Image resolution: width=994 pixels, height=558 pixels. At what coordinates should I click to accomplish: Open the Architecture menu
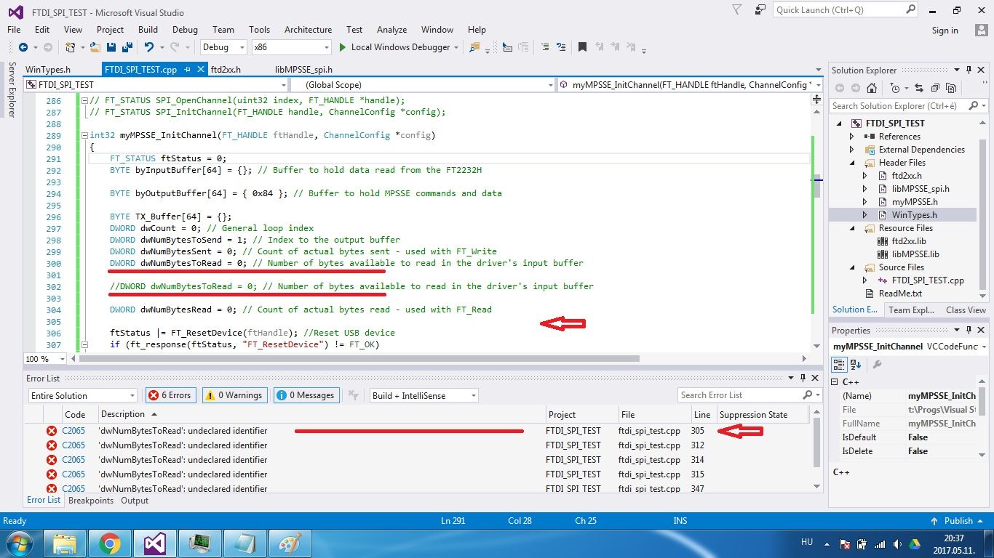click(308, 30)
